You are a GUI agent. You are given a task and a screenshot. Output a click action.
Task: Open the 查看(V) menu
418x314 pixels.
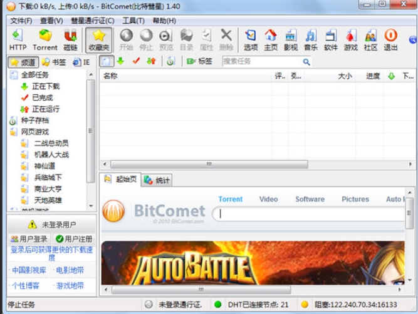click(51, 21)
